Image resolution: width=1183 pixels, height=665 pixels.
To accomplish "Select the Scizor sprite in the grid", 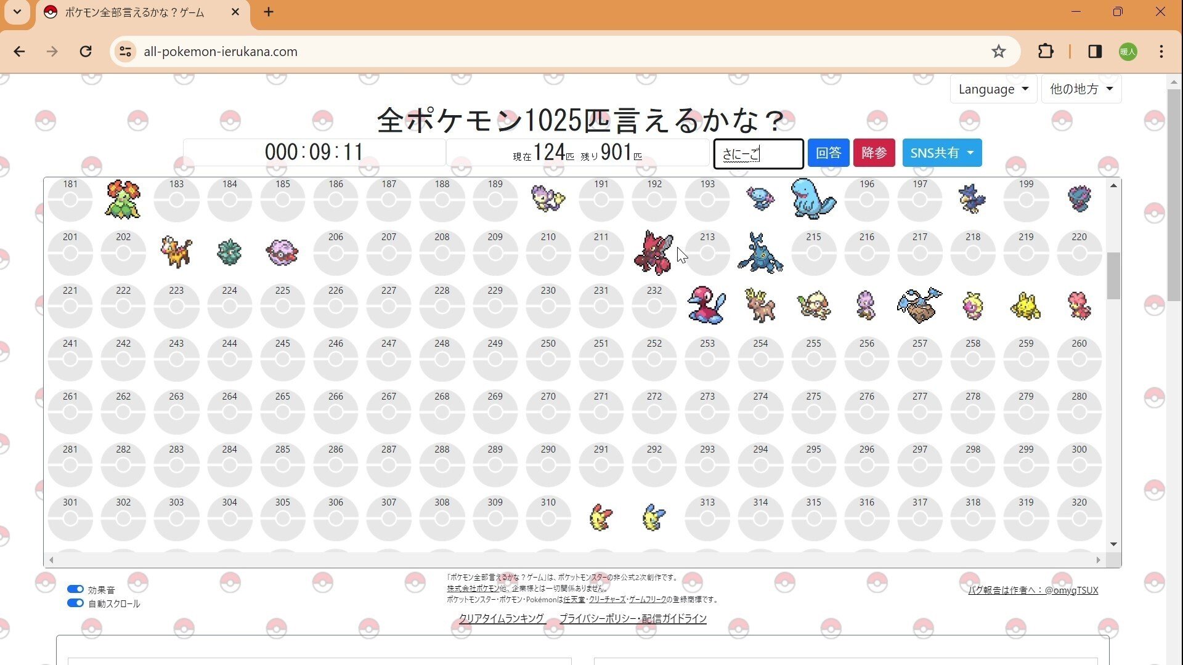I will tap(653, 252).
